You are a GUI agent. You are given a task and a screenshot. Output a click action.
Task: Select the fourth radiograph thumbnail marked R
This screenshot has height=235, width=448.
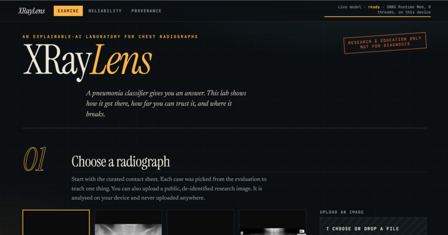click(272, 222)
